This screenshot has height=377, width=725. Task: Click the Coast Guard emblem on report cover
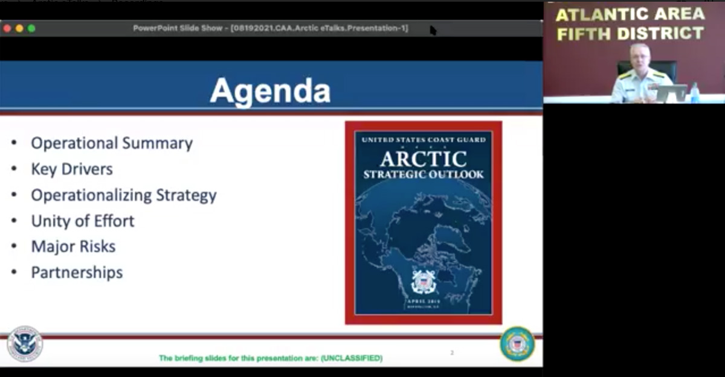pyautogui.click(x=424, y=281)
